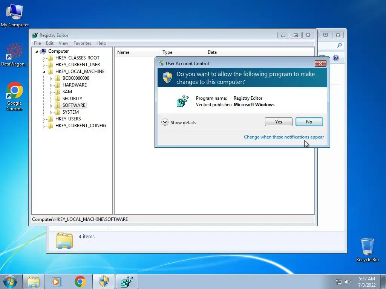Select the HKEY_CURRENT_USER label
This screenshot has width=386, height=289.
click(x=78, y=65)
